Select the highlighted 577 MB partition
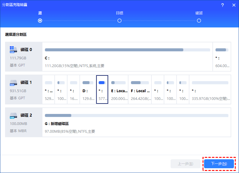The image size is (239, 173). coord(102,89)
